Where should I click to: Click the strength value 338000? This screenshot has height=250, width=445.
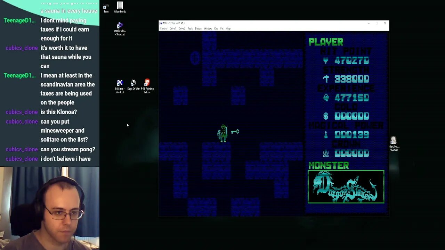tap(352, 79)
